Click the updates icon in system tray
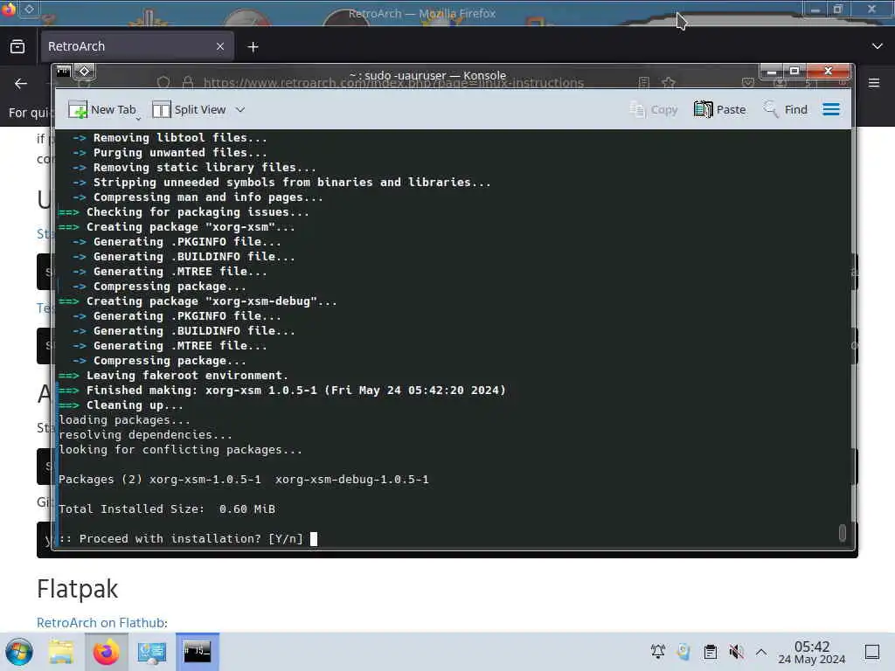The height and width of the screenshot is (671, 895). [683, 651]
